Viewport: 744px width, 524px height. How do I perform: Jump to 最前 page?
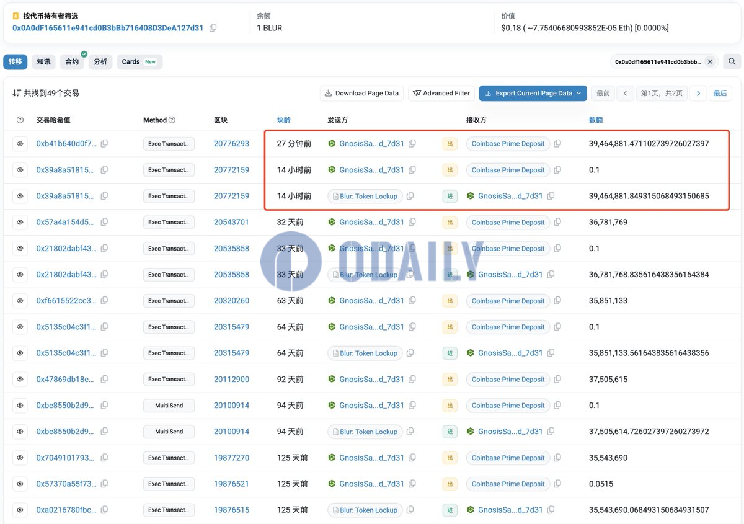(x=603, y=93)
